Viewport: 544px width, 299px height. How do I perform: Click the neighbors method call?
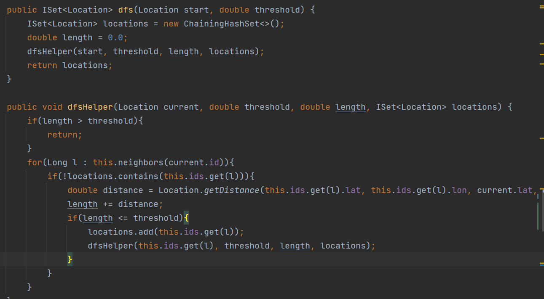[138, 162]
